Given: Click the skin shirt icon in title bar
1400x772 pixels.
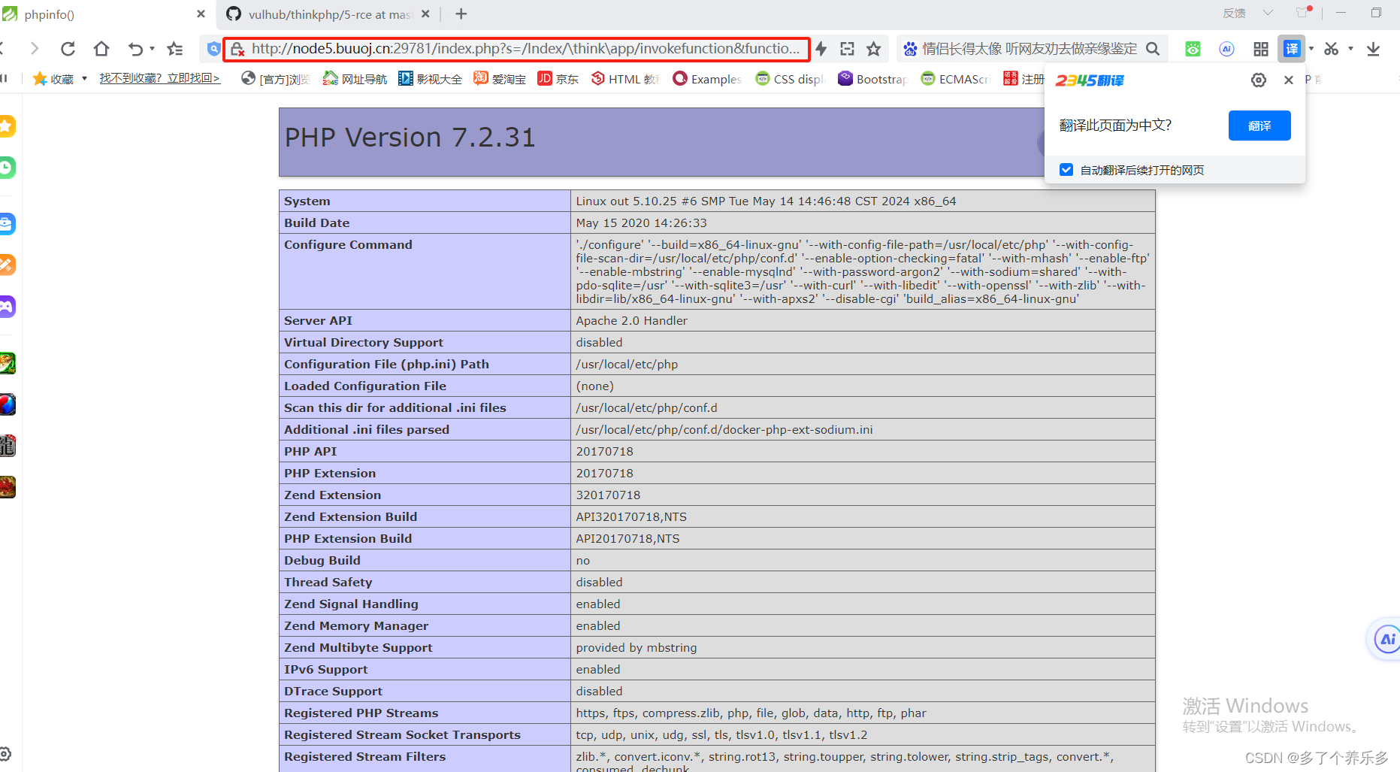Looking at the screenshot, I should coord(1302,13).
